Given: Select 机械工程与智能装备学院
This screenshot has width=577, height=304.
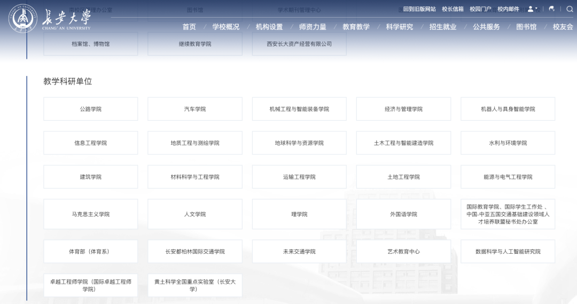Looking at the screenshot, I should tap(299, 109).
